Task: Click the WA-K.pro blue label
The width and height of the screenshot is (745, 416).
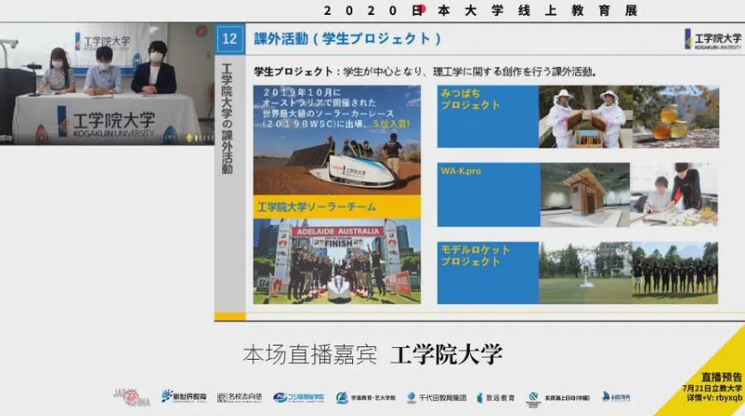Action: pos(488,195)
